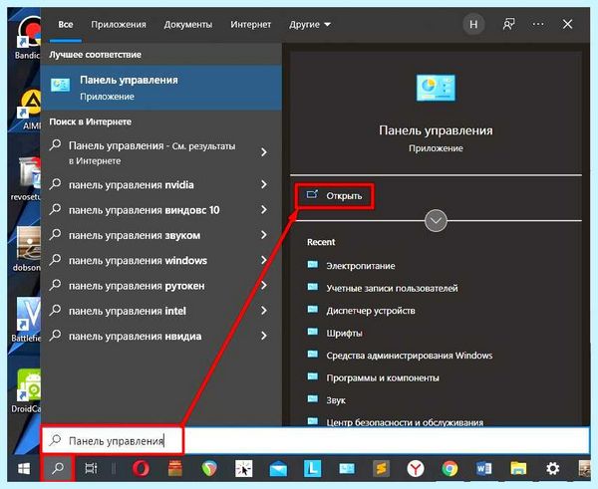598x489 pixels.
Task: Open the three-dots options menu
Action: click(538, 24)
